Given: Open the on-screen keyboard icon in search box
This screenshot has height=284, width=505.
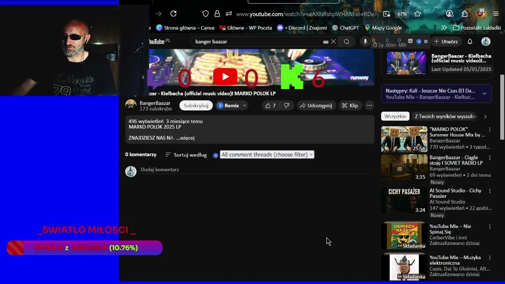Looking at the screenshot, I should pyautogui.click(x=325, y=42).
